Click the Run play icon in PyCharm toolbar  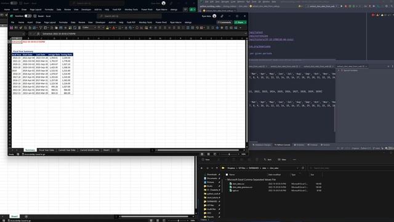341,6
